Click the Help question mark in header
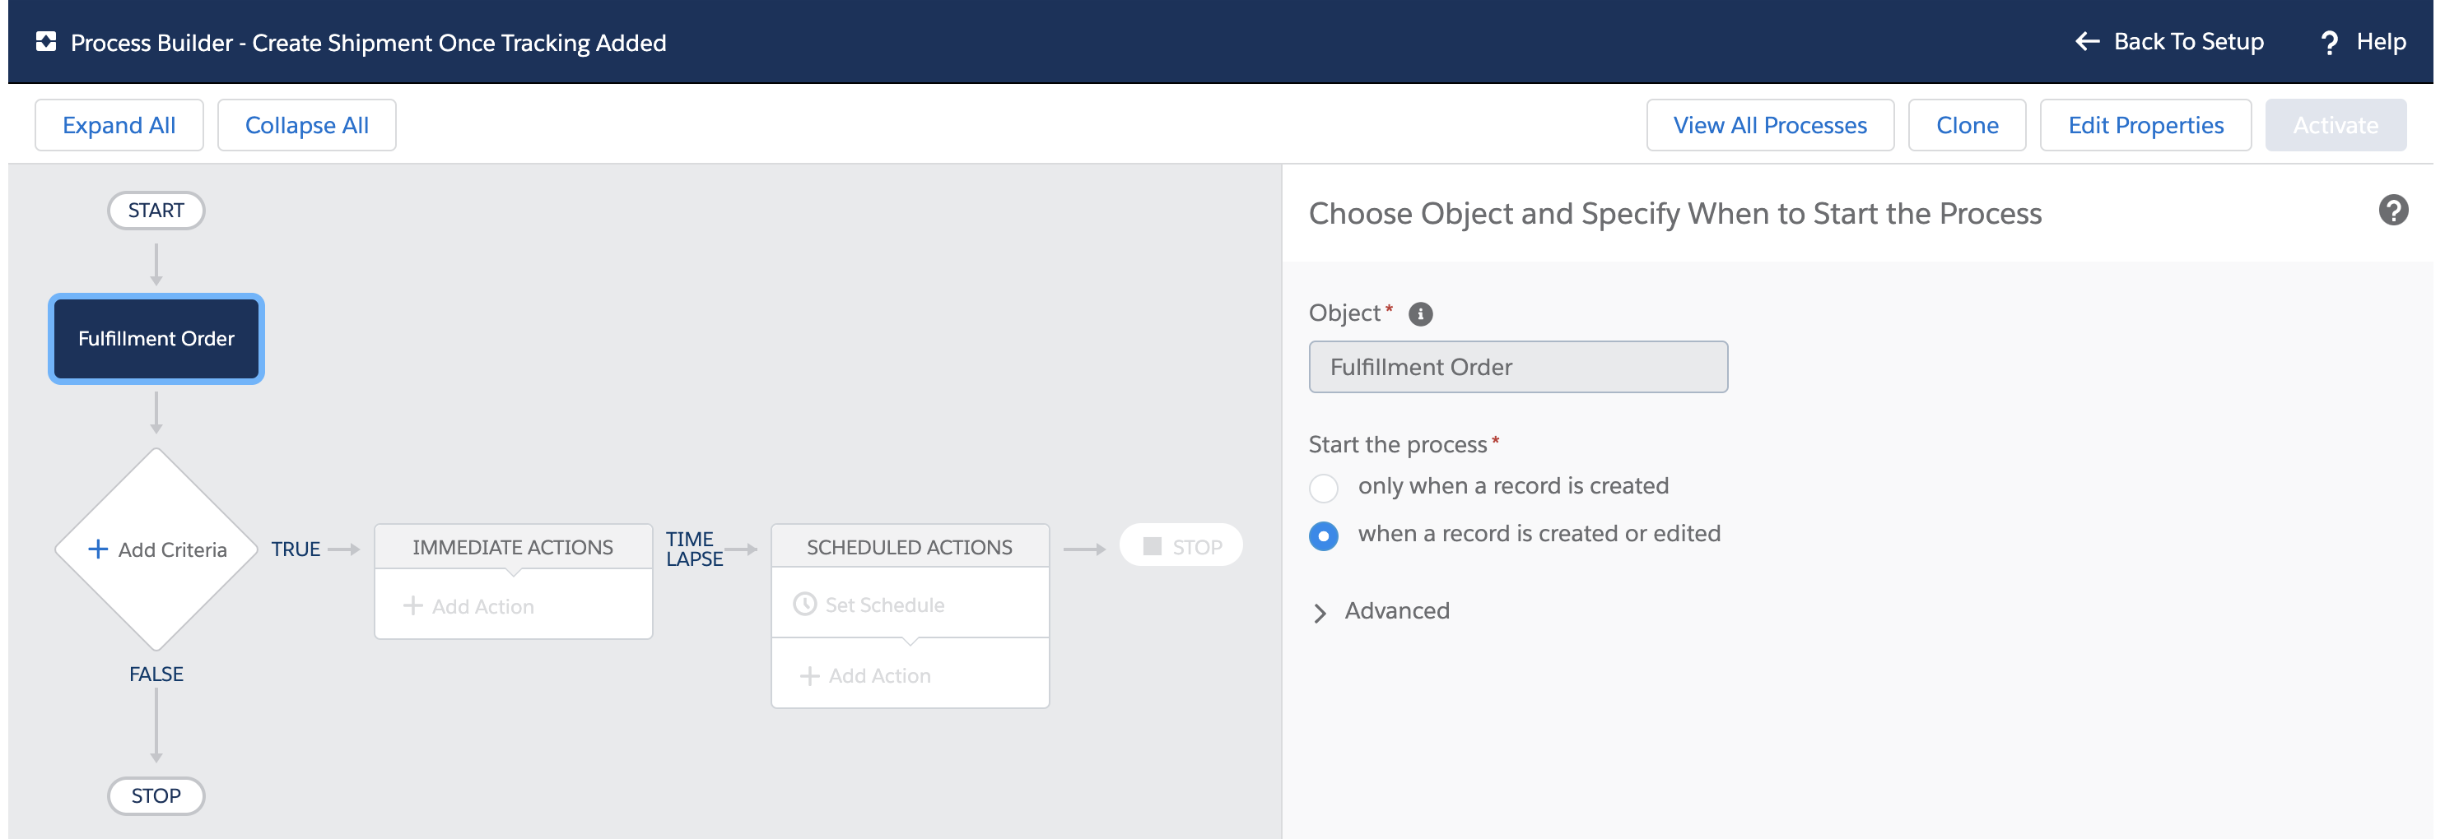The width and height of the screenshot is (2445, 839). click(2328, 43)
